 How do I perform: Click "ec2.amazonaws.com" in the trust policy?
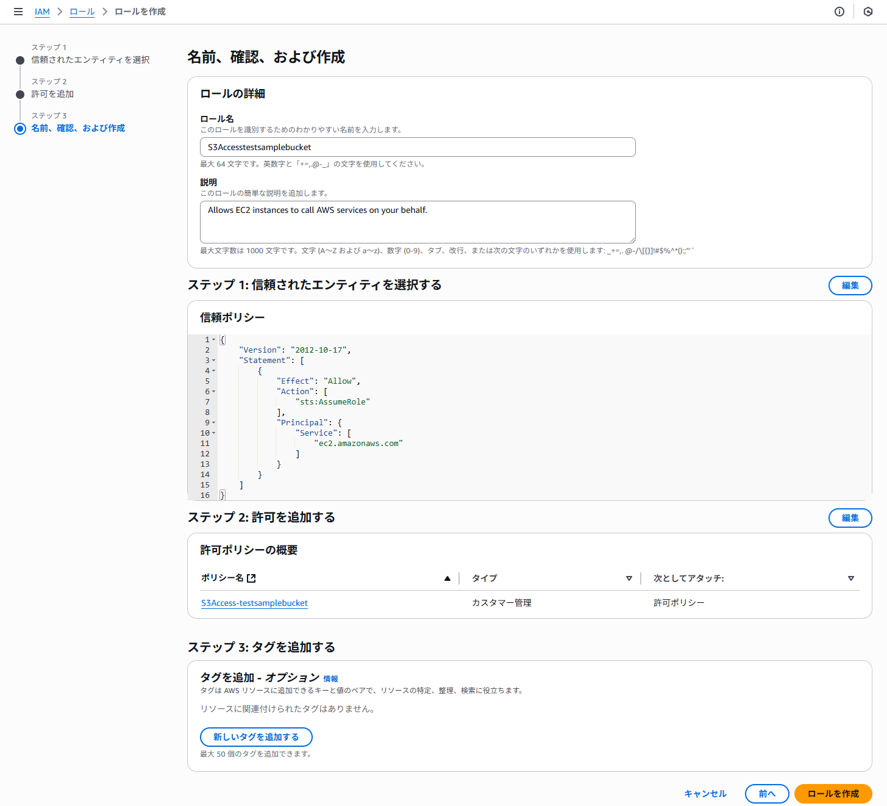[358, 444]
